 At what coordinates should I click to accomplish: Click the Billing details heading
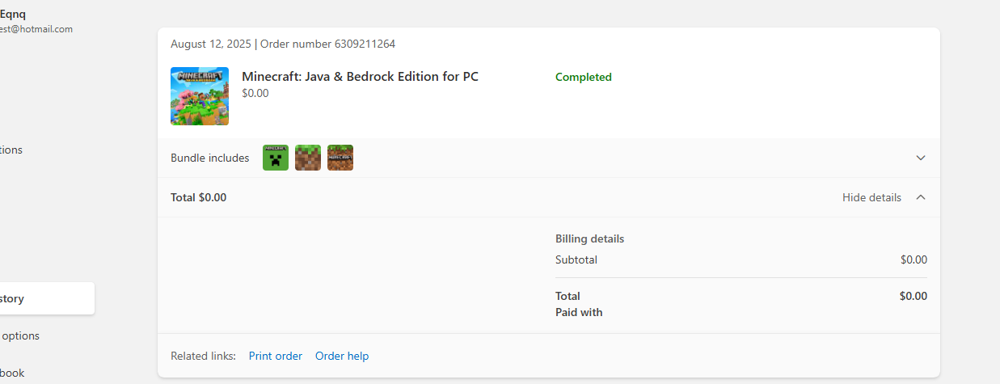pos(589,238)
